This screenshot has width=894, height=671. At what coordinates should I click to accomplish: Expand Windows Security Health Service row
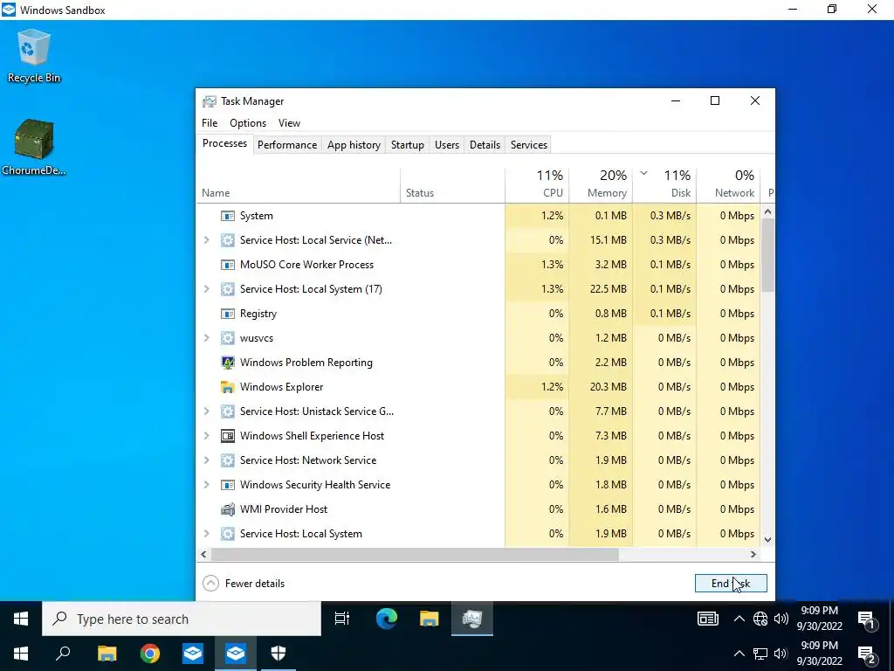[206, 485]
